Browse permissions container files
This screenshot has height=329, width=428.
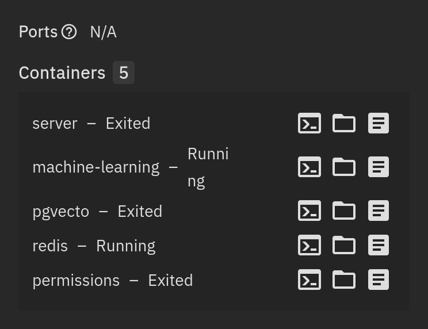344,280
